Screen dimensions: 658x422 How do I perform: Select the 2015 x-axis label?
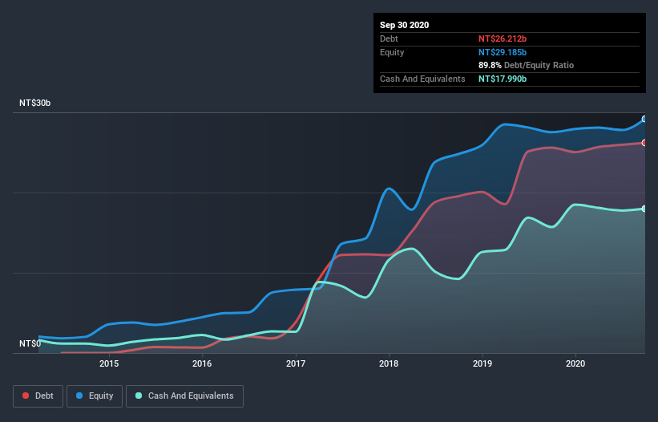(x=109, y=363)
